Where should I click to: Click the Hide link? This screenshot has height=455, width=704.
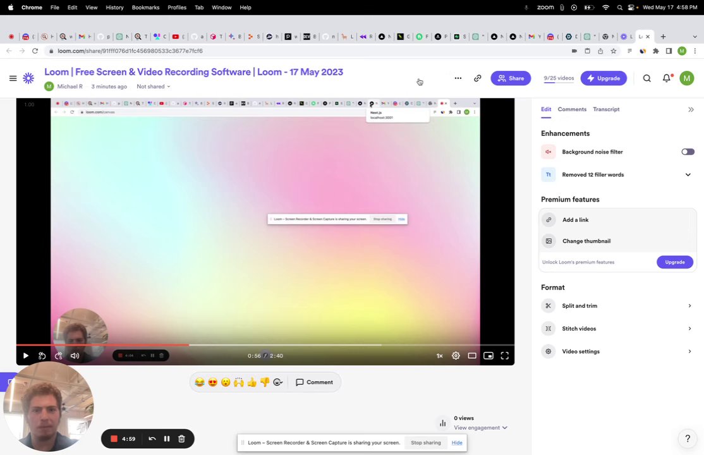(x=457, y=442)
